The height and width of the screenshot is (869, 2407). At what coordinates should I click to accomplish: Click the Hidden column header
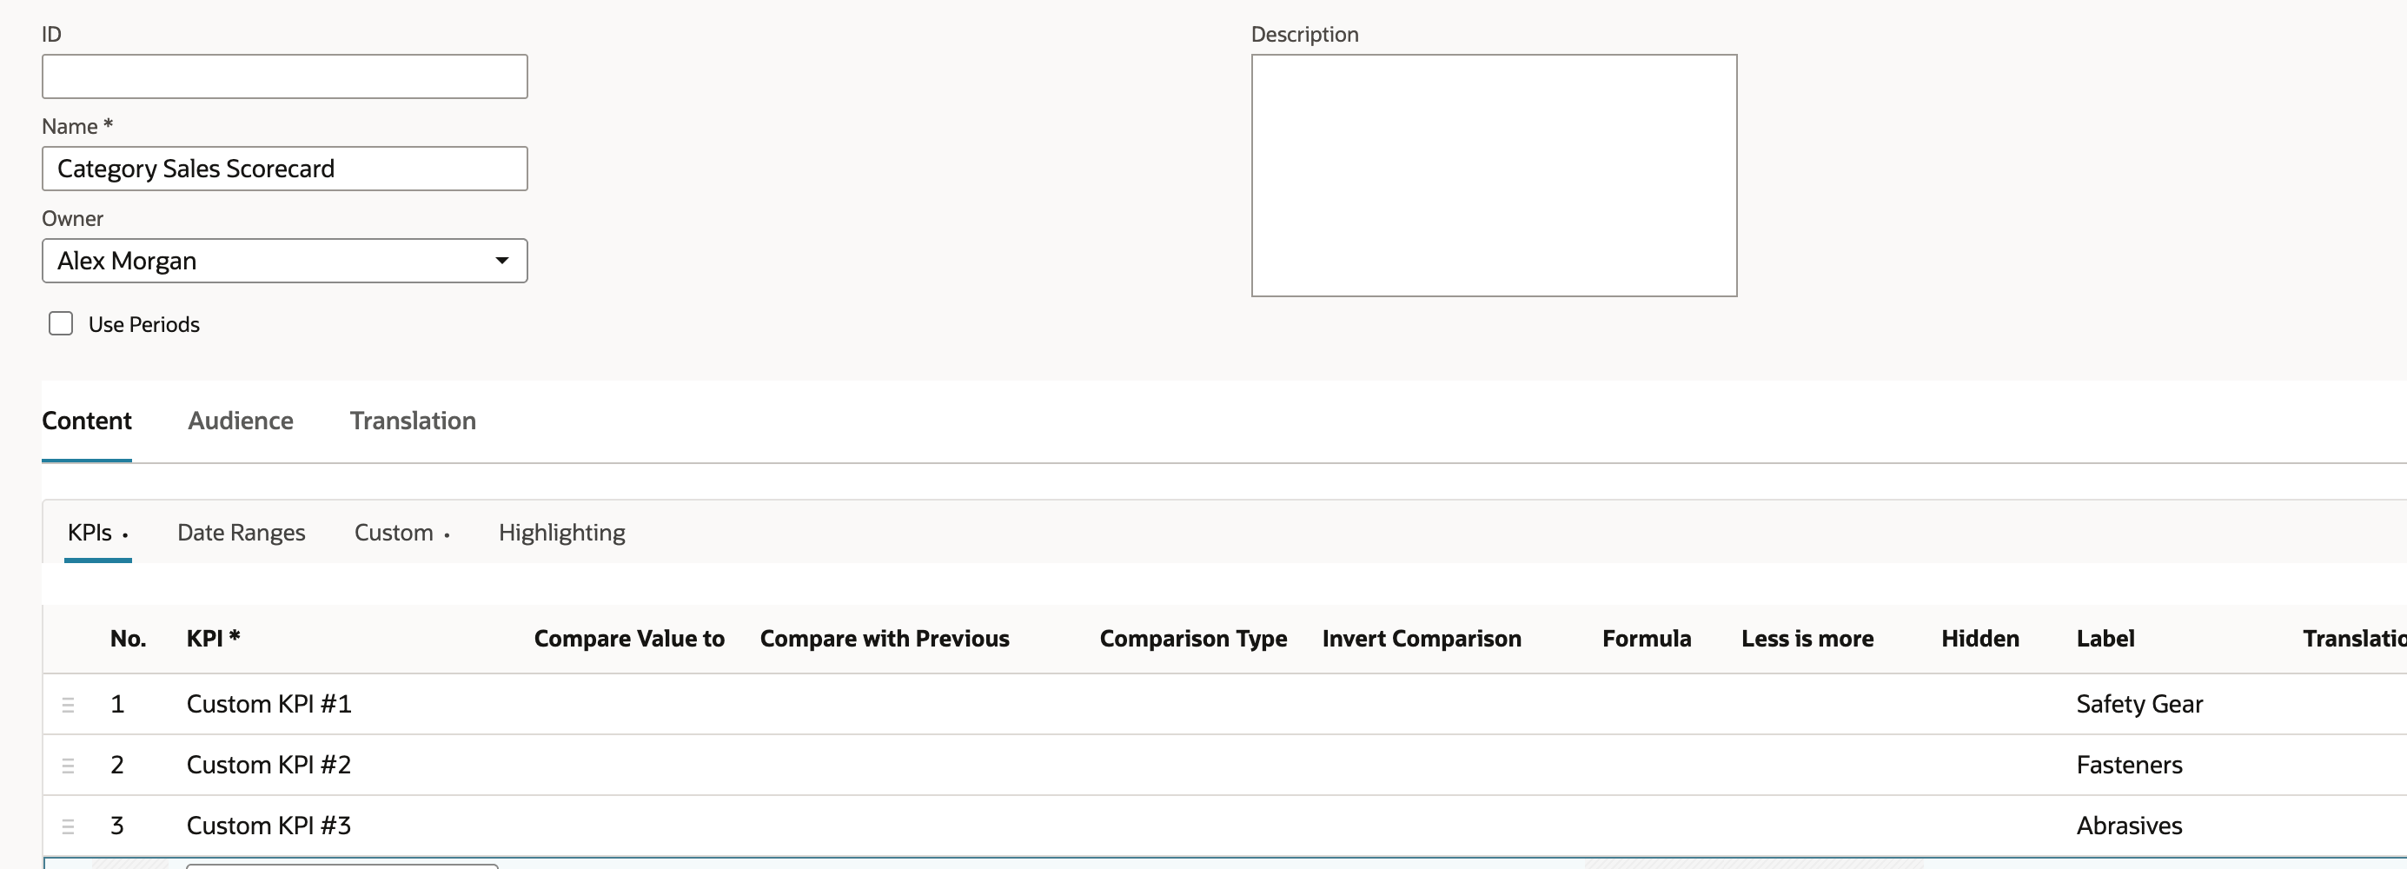pos(1980,638)
